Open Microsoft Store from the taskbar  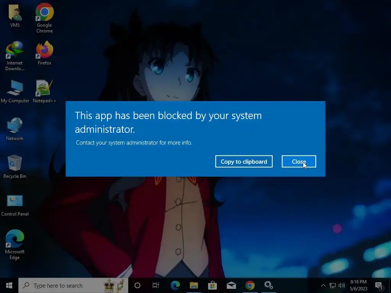212,285
